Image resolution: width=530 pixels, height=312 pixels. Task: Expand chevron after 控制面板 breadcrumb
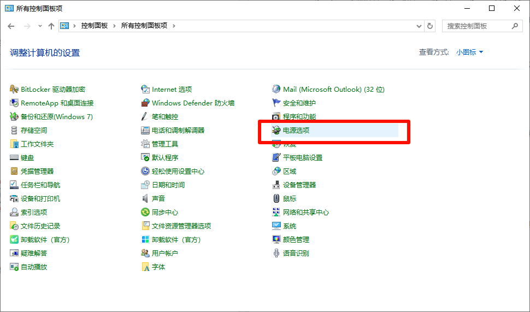114,26
